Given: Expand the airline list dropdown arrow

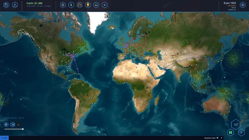Looking at the screenshot, I should pyautogui.click(x=221, y=138).
